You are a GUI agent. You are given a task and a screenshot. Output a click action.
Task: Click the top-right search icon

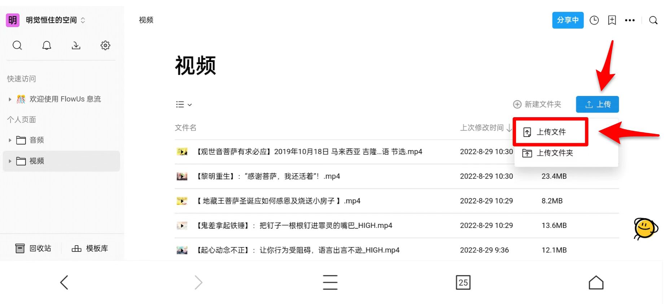click(653, 20)
